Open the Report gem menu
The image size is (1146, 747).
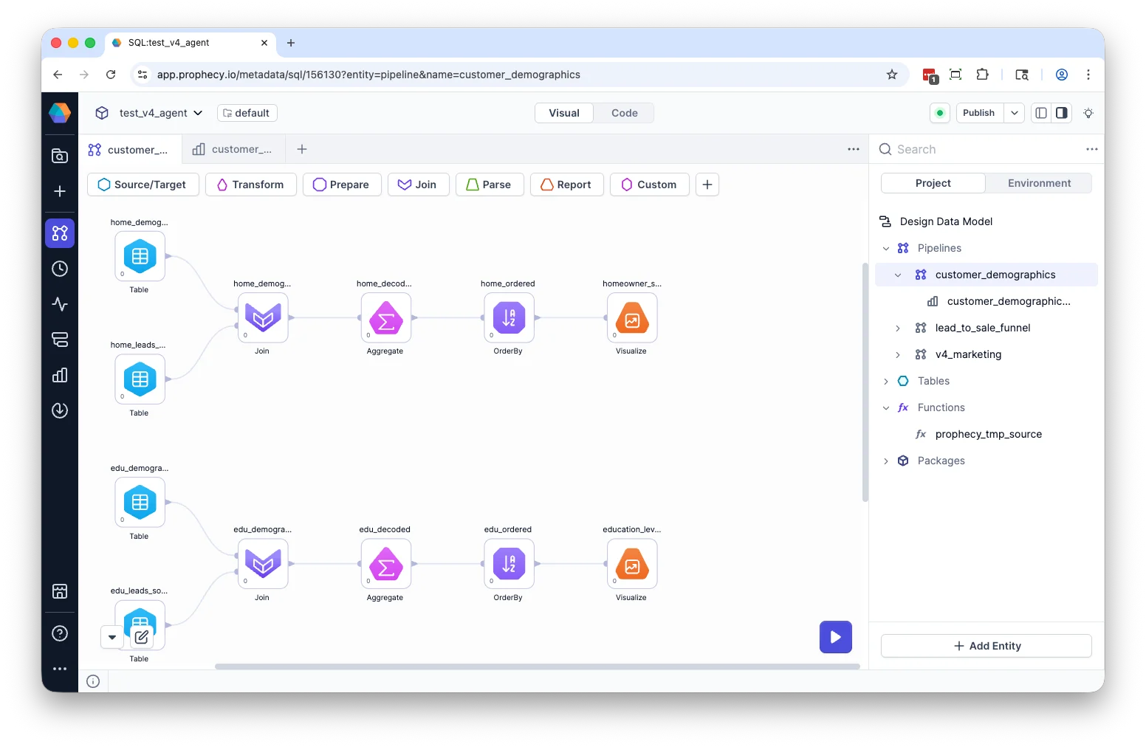[567, 185]
